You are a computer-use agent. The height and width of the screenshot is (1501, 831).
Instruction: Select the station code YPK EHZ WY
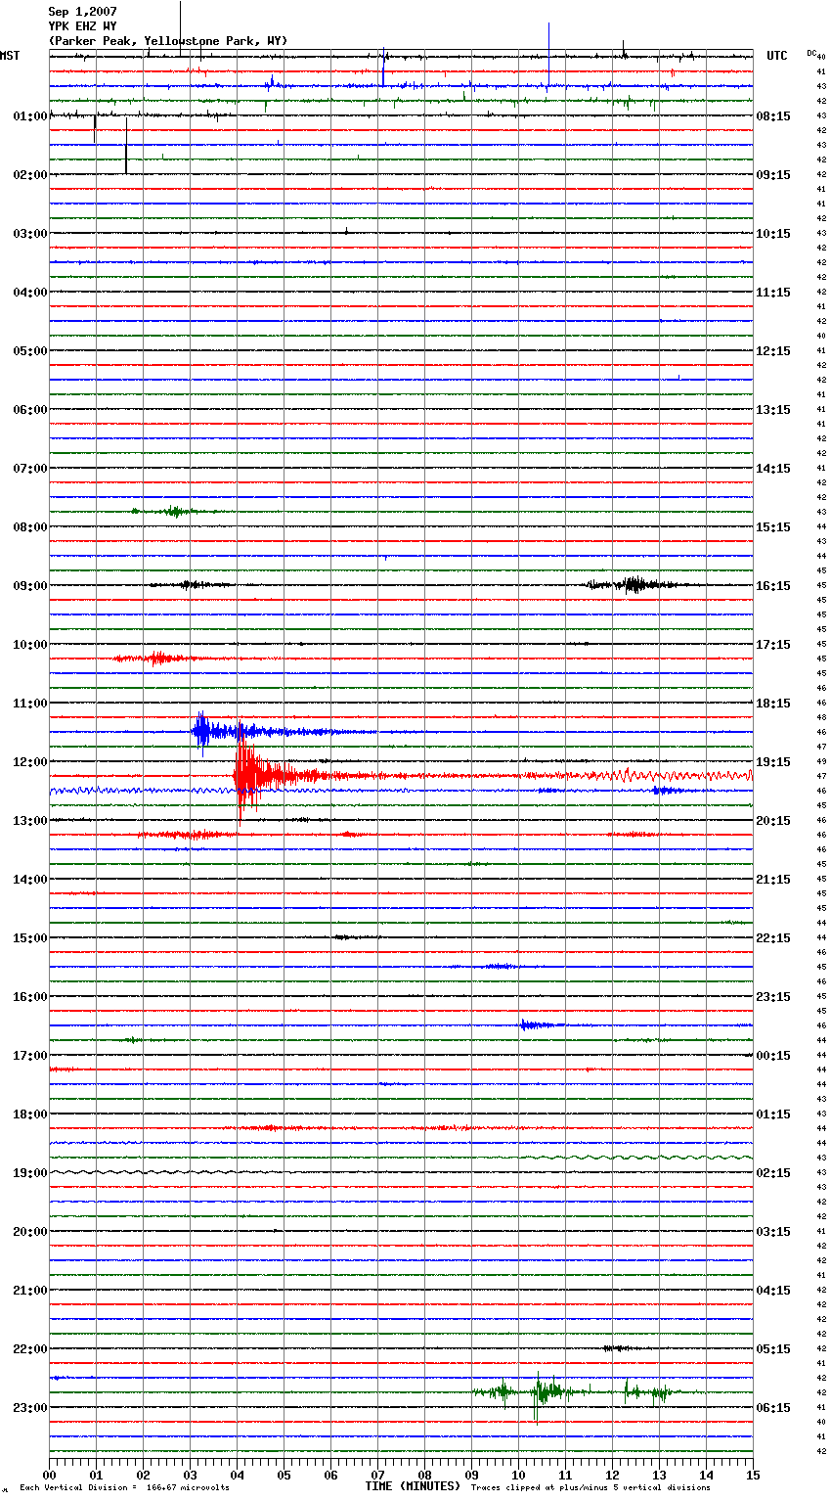coord(82,26)
